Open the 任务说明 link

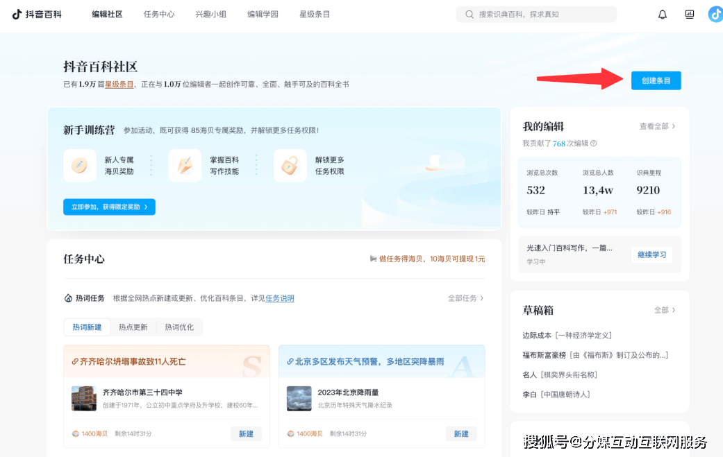coord(280,299)
